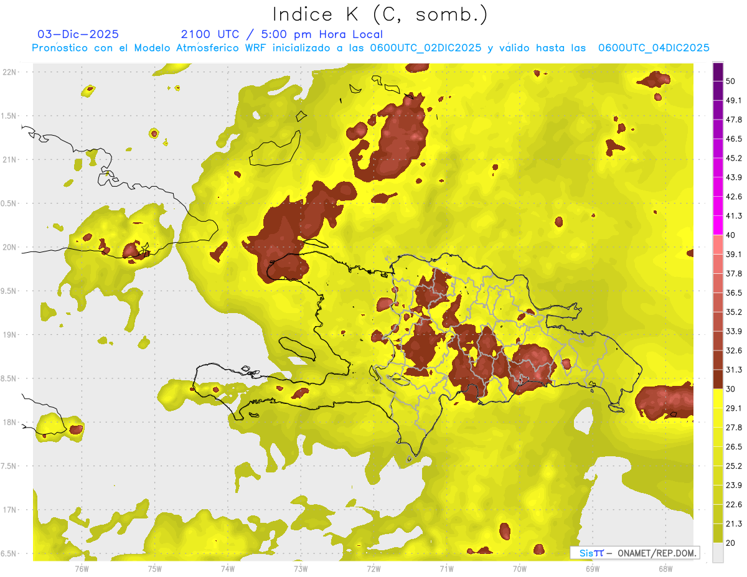Click the legend value '47.8'

click(734, 120)
